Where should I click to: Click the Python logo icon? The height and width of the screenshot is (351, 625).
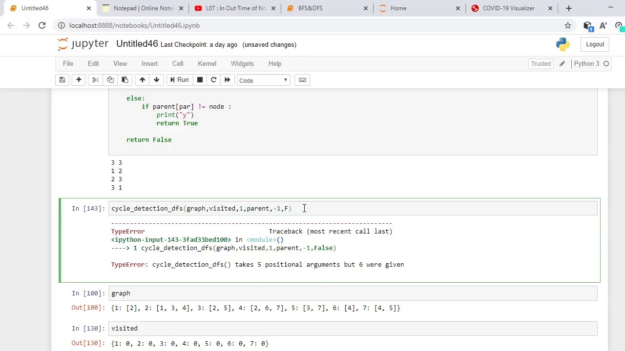(562, 44)
